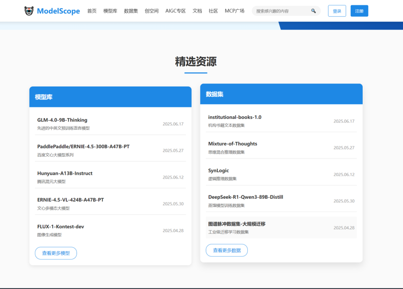Image resolution: width=403 pixels, height=289 pixels.
Task: Click the search magnifier icon
Action: click(313, 11)
